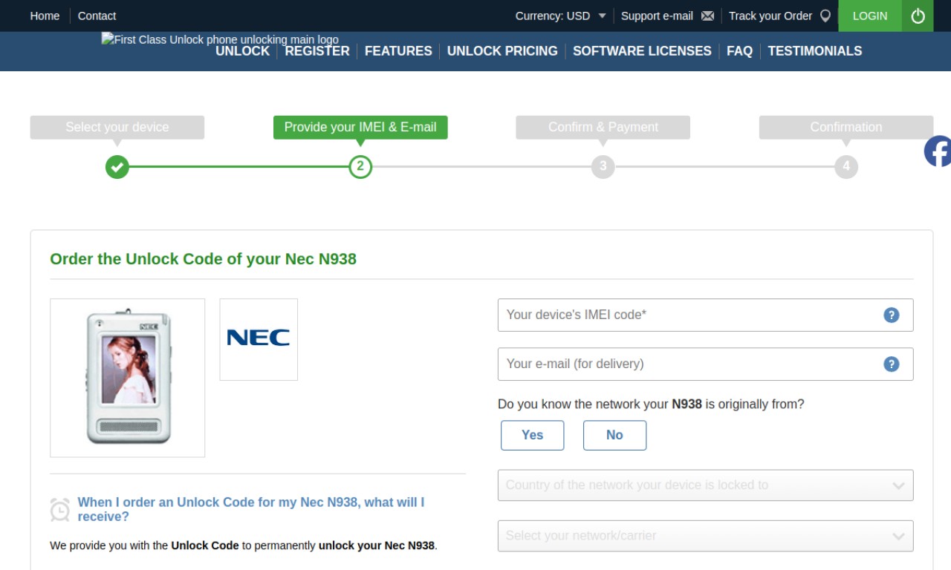
Task: Click the Track your Order location pin icon
Action: [825, 16]
